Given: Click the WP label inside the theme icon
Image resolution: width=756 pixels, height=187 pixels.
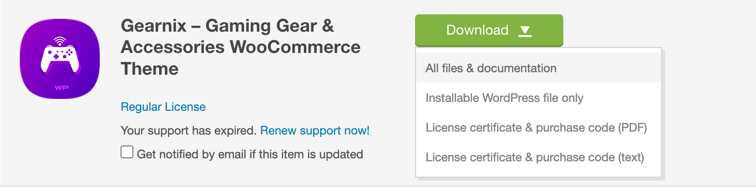Looking at the screenshot, I should [x=61, y=88].
